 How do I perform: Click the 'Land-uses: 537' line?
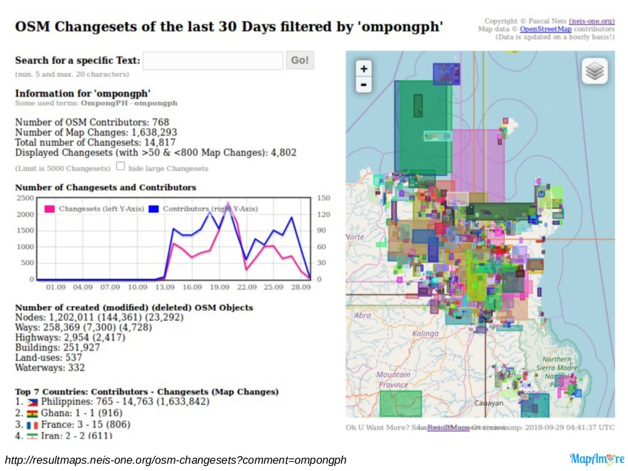pos(48,358)
